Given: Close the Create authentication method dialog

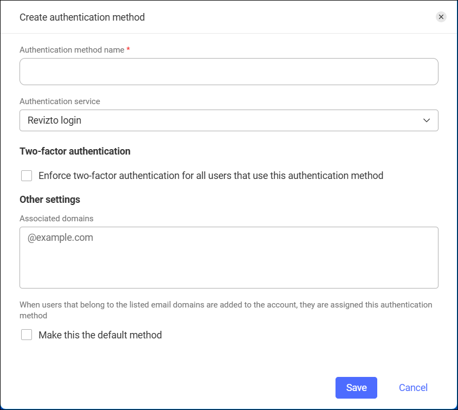Looking at the screenshot, I should (x=441, y=17).
